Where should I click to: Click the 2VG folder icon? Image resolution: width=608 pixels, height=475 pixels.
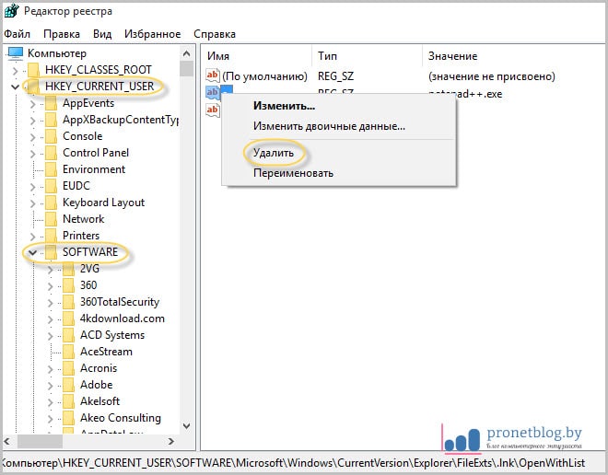click(x=68, y=269)
